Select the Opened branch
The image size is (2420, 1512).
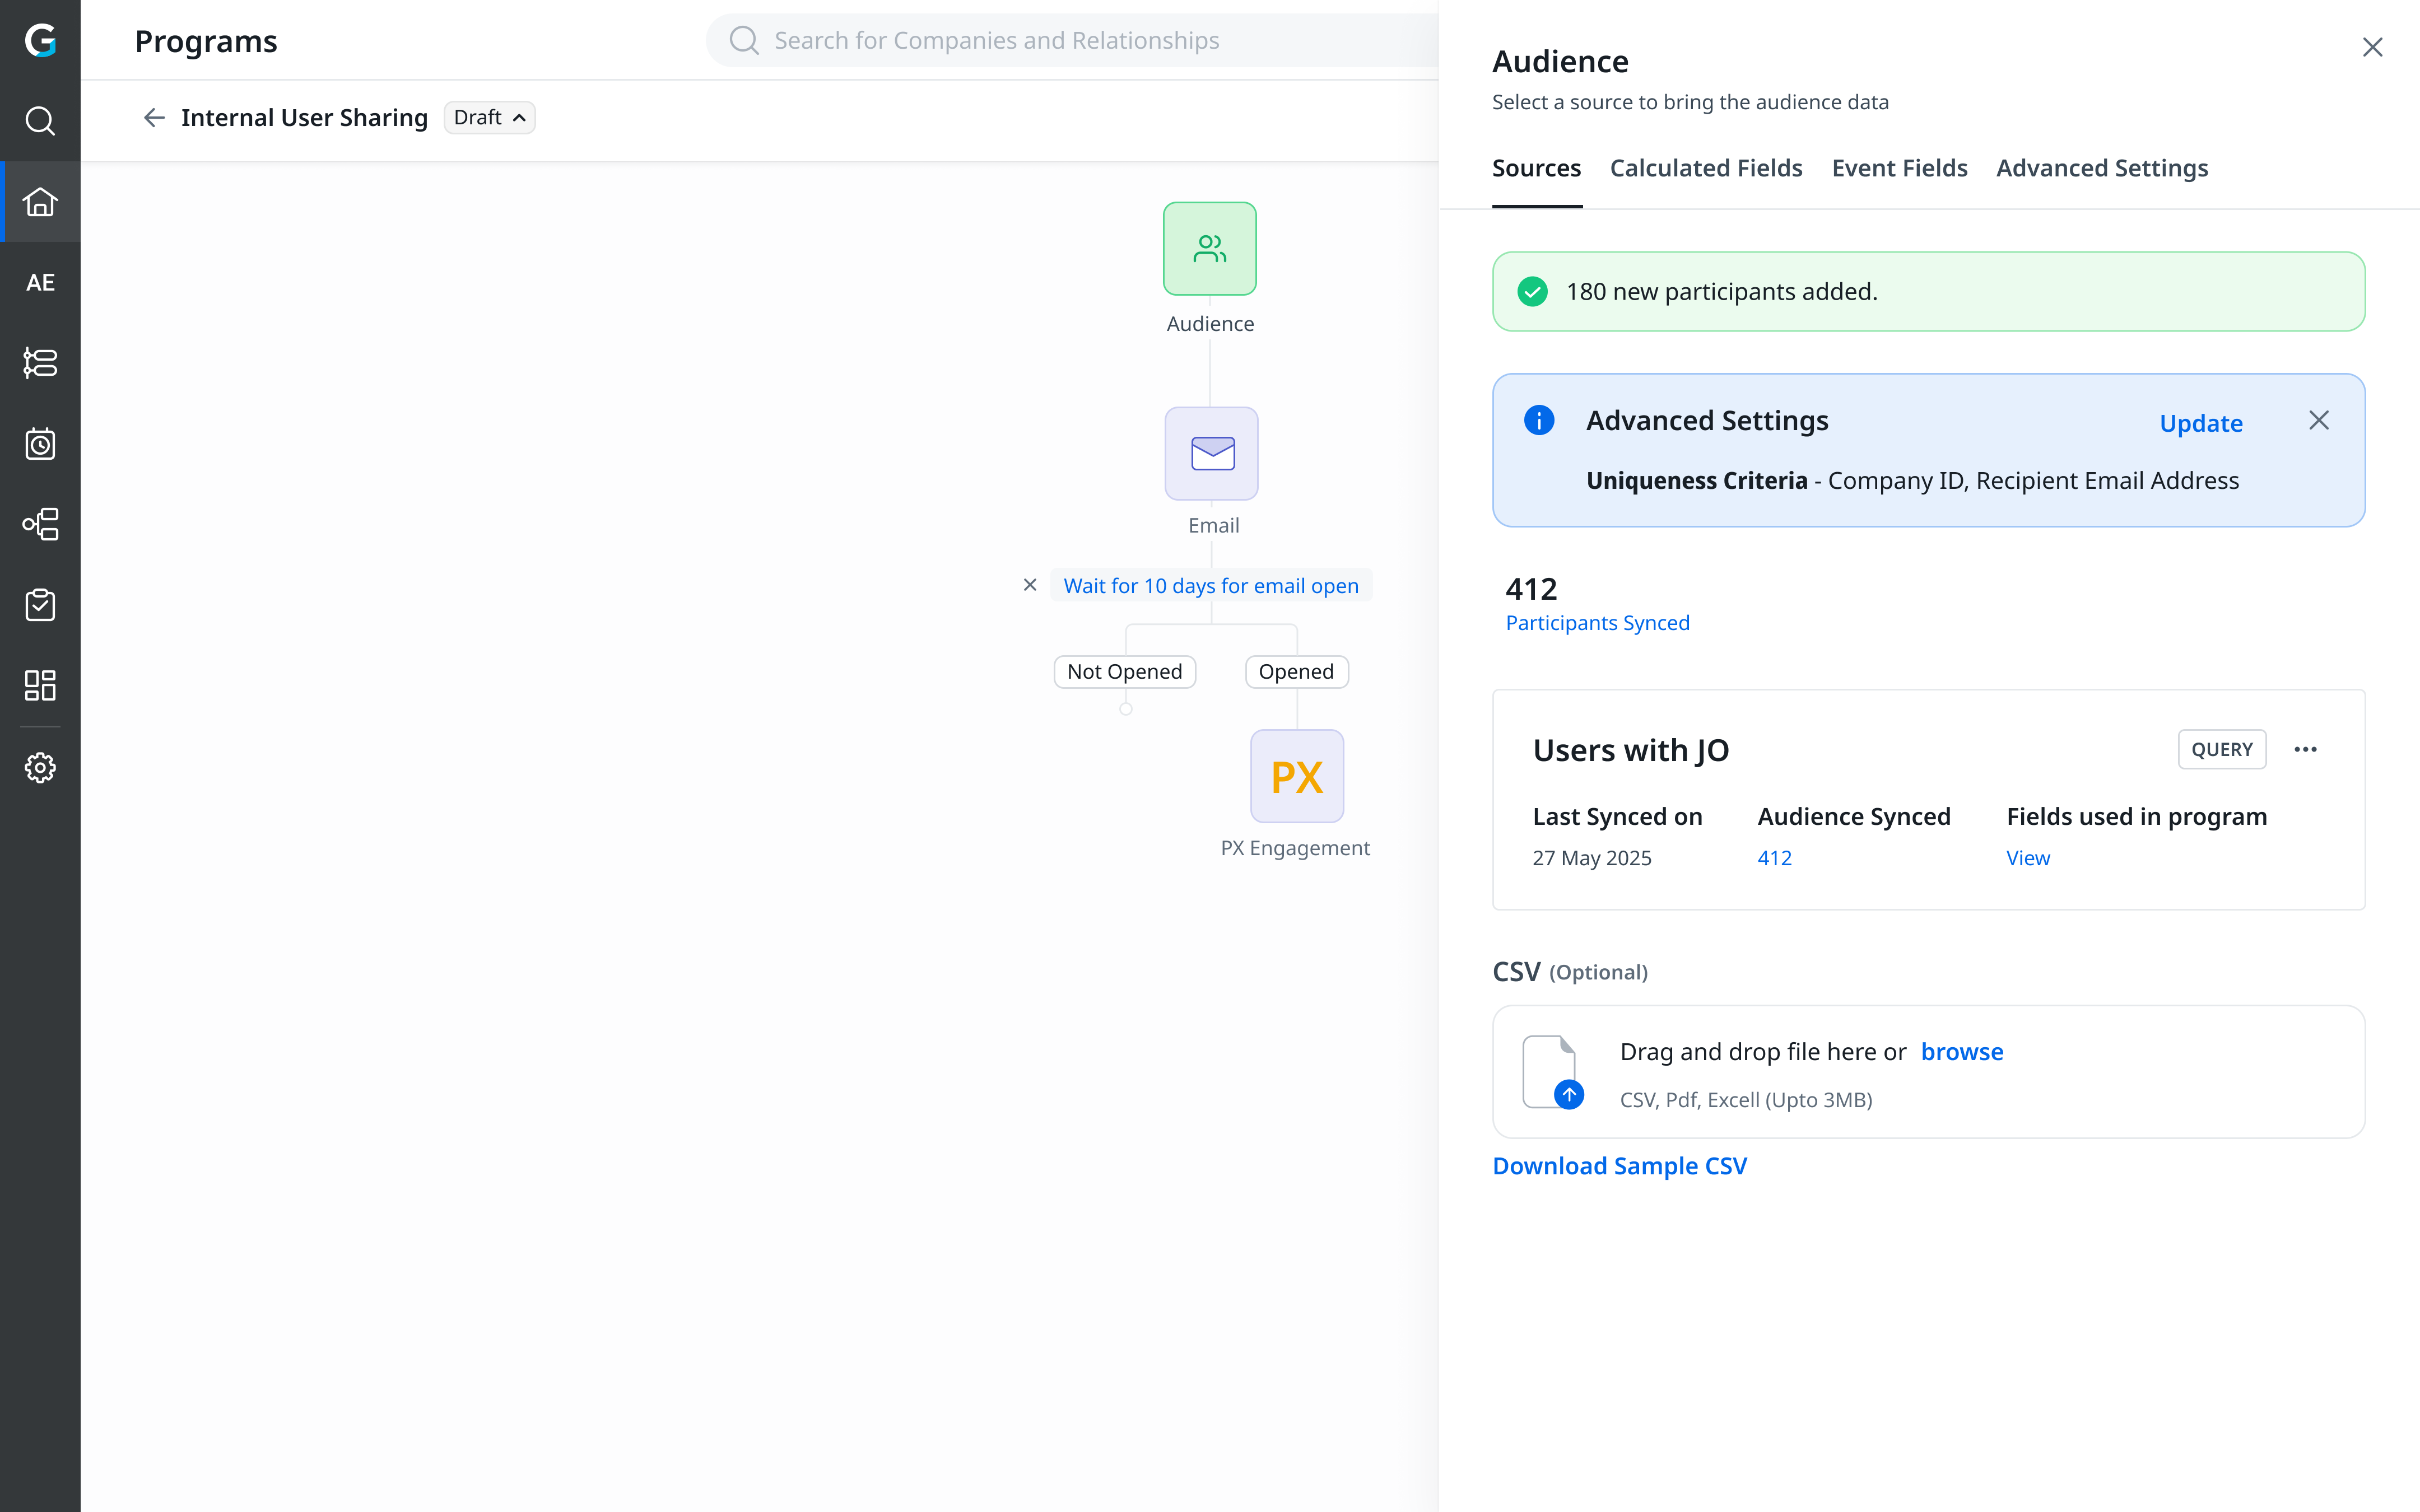click(x=1296, y=671)
